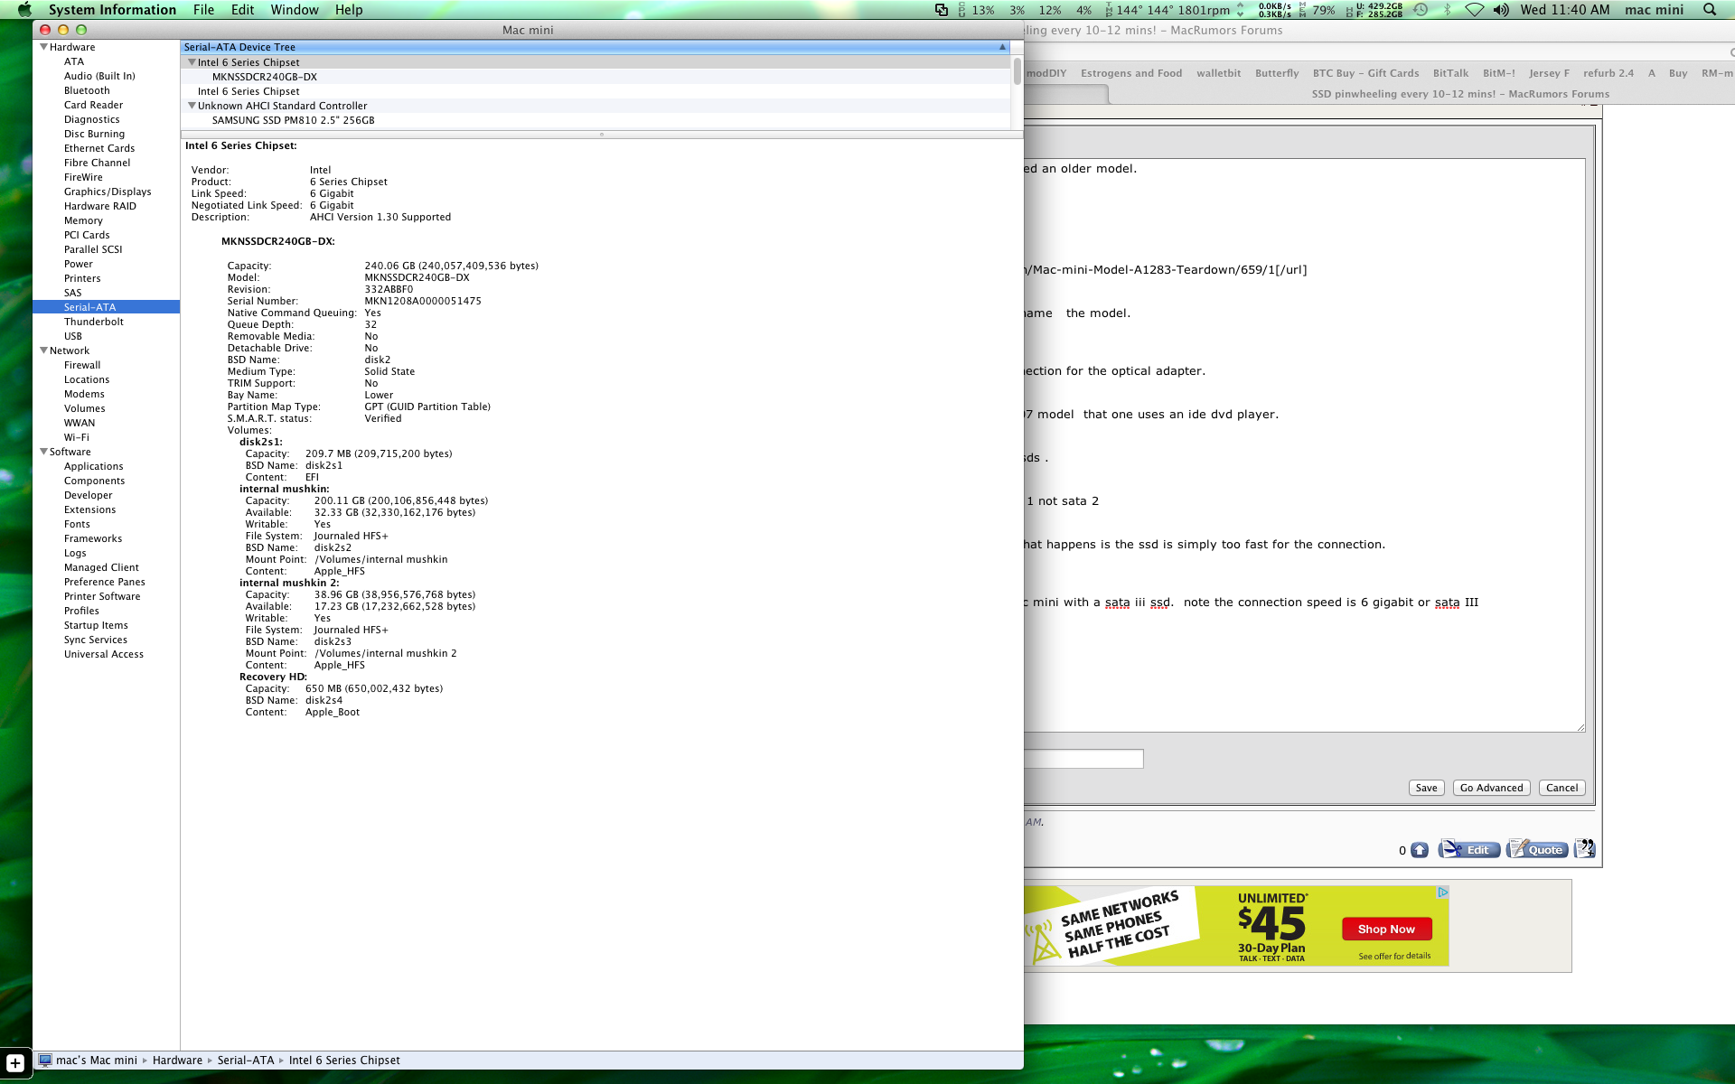Click the Shop Now ad button
The height and width of the screenshot is (1084, 1735).
click(x=1386, y=929)
